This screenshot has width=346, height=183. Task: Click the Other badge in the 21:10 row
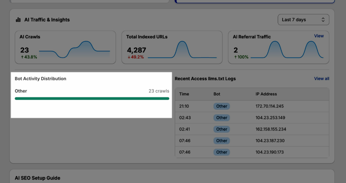(x=222, y=106)
